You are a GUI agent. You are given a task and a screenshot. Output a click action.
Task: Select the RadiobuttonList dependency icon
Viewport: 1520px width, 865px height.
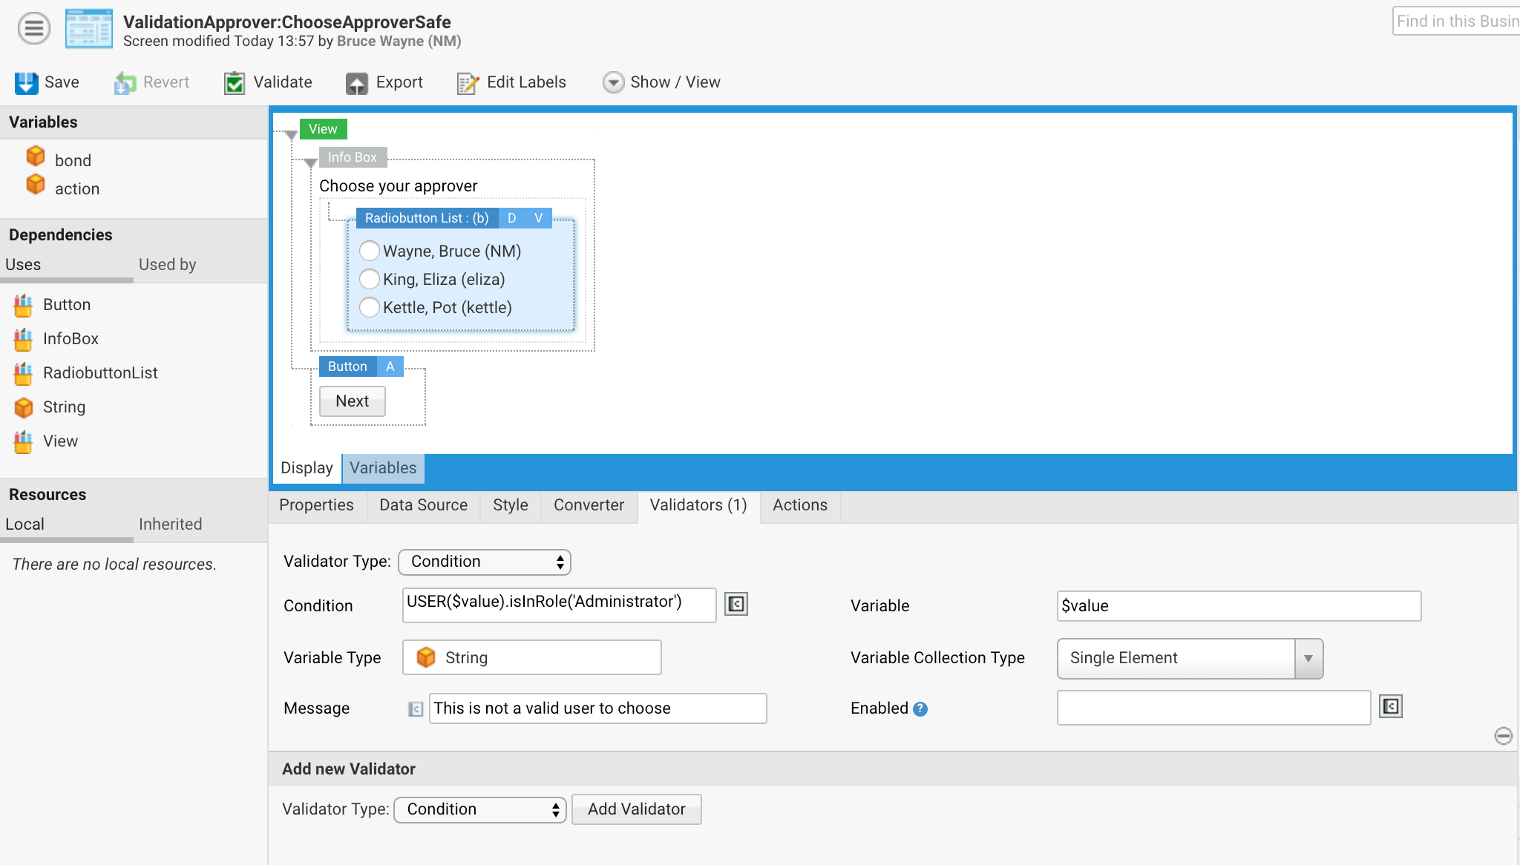click(23, 372)
